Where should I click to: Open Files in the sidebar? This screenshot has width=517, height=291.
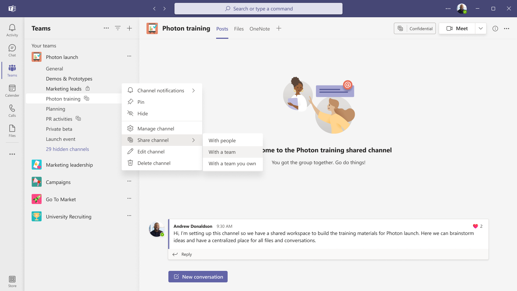coord(12,131)
